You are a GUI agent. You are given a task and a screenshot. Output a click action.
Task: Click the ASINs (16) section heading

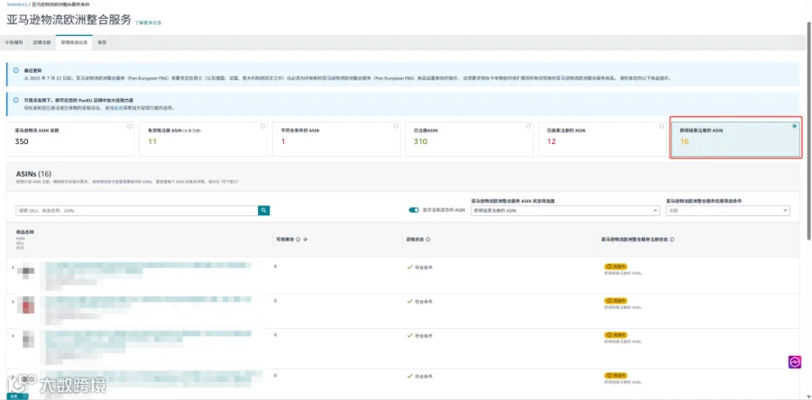(33, 174)
